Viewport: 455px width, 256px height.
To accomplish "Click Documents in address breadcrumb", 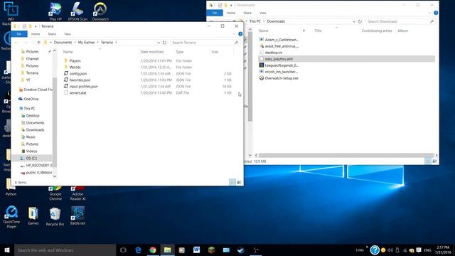I will [63, 43].
